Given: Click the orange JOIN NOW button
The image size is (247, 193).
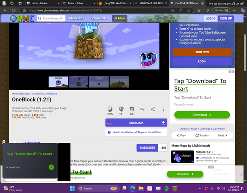Looking at the screenshot, I should click(202, 52).
